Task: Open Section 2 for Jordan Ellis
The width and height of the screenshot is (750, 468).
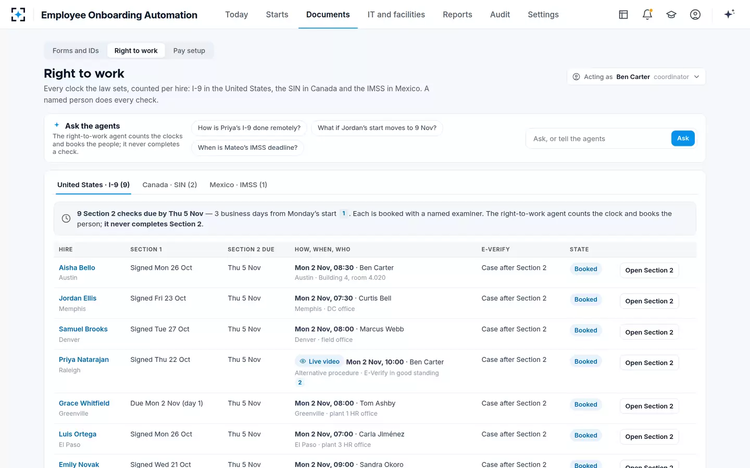Action: (649, 301)
